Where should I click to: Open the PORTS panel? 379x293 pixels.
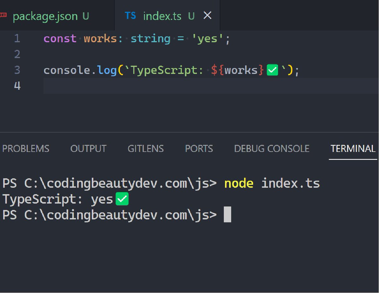point(199,148)
